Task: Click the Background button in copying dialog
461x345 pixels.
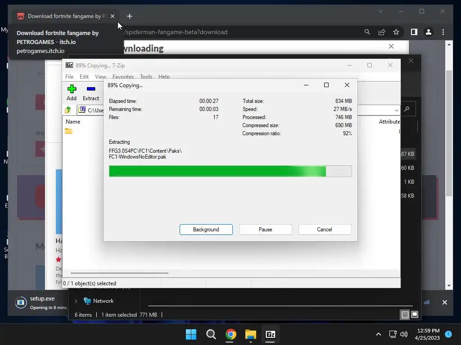Action: [x=206, y=230]
